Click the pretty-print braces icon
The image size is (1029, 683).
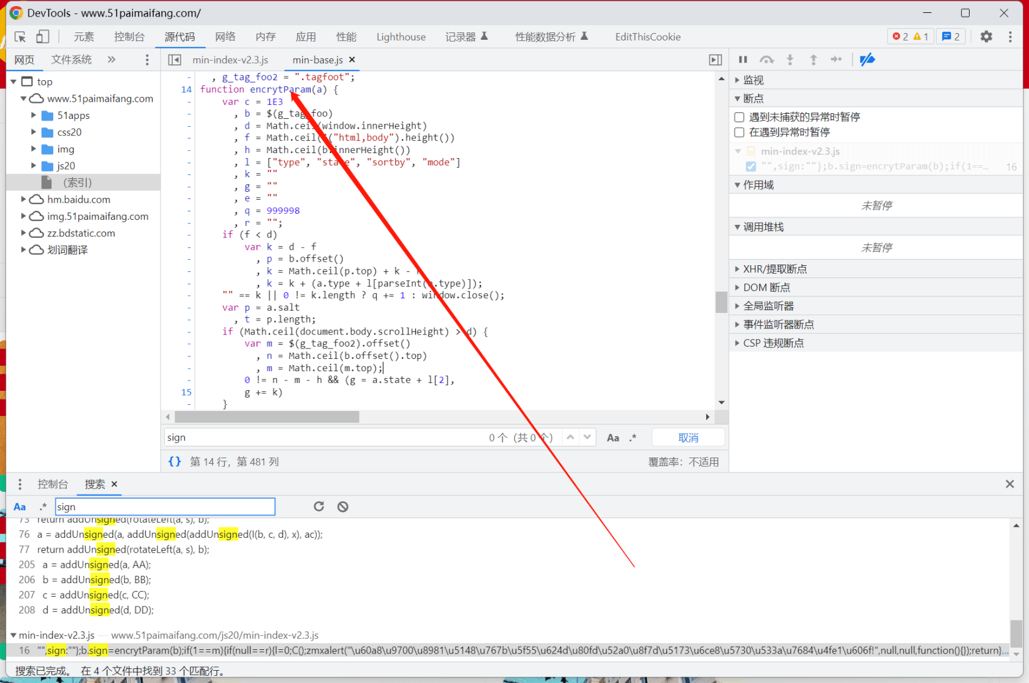(x=175, y=461)
